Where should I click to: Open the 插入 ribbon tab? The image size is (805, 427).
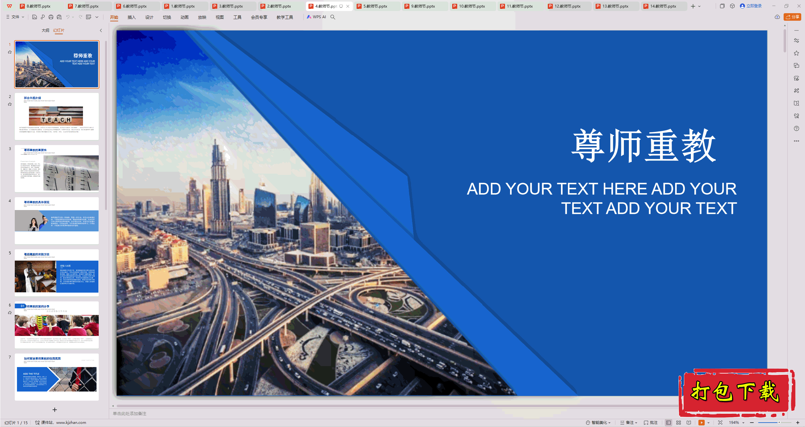click(132, 17)
